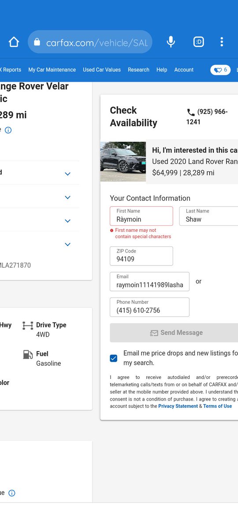
Task: Click the 4WD drive type value
Action: point(43,335)
